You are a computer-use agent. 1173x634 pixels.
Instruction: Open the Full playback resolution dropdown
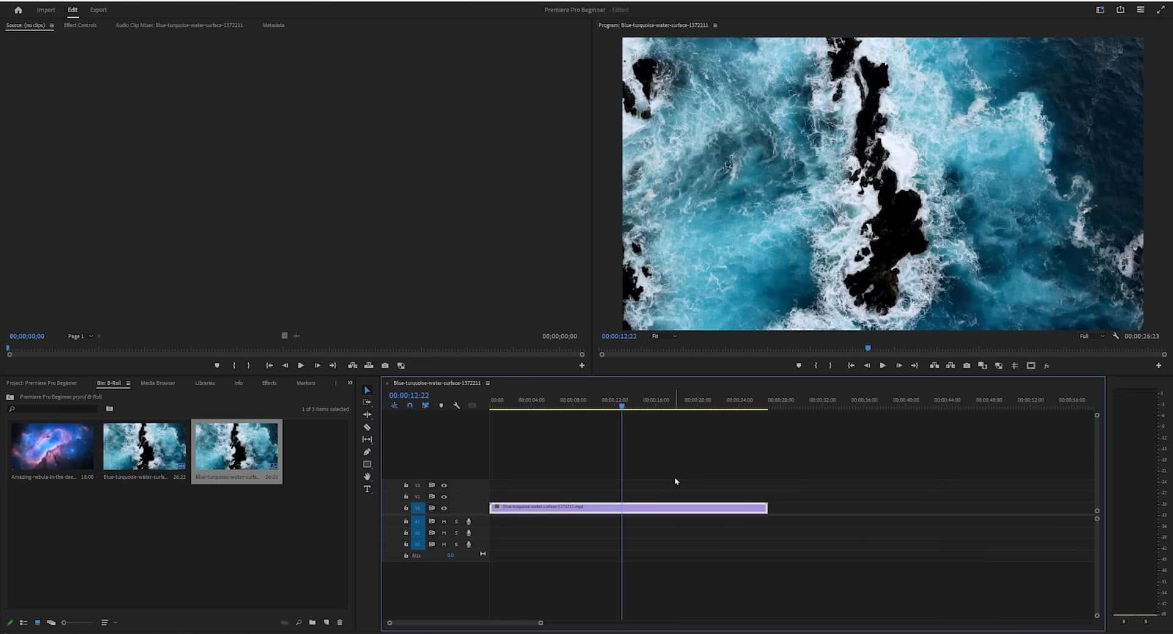click(1091, 336)
